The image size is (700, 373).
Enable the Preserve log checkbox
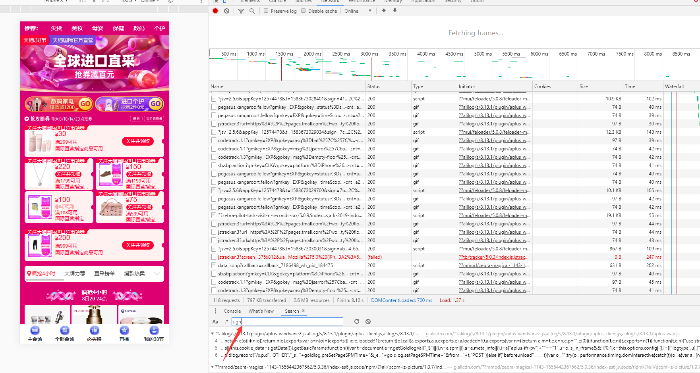[266, 11]
